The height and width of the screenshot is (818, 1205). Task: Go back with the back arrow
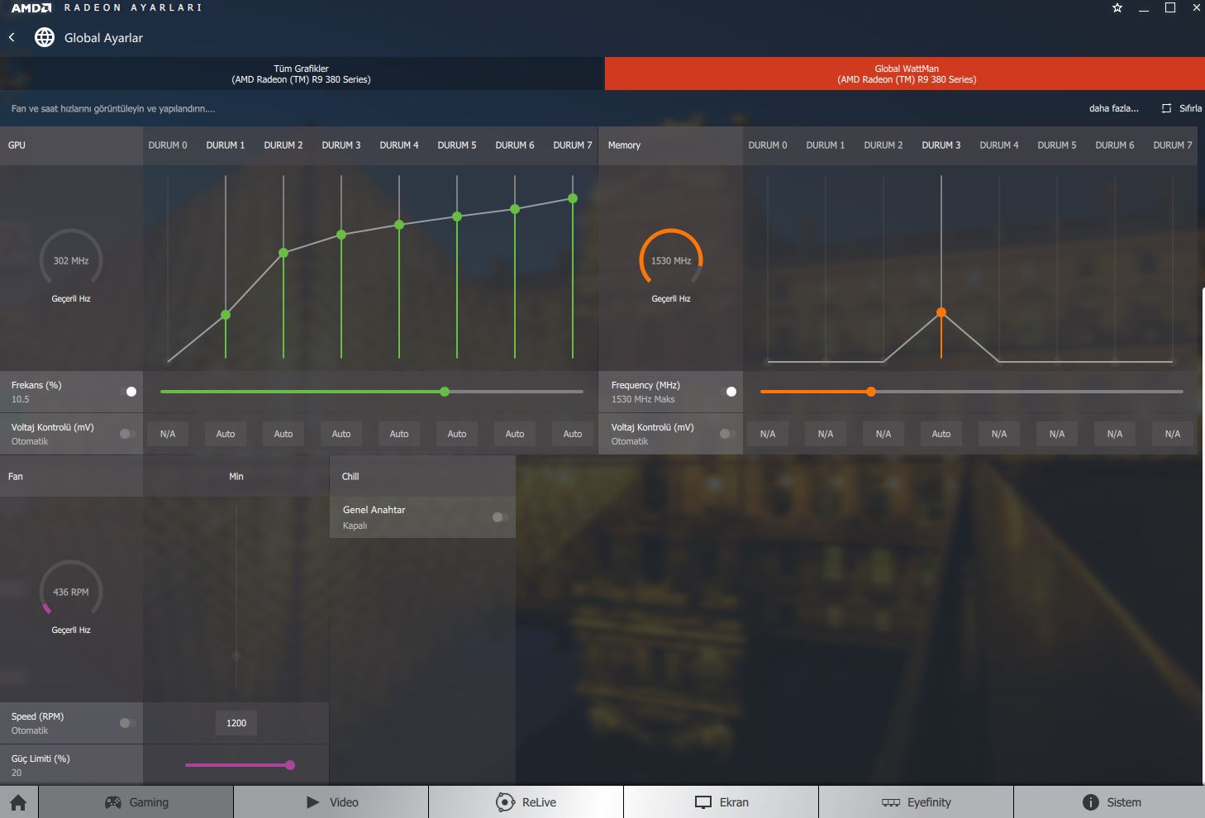click(x=12, y=37)
